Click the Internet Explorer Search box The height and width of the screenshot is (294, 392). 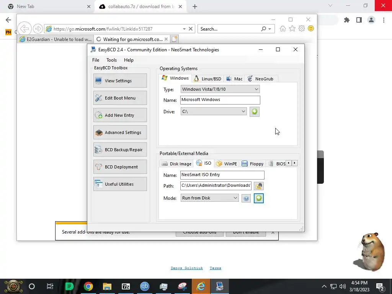pos(229,29)
